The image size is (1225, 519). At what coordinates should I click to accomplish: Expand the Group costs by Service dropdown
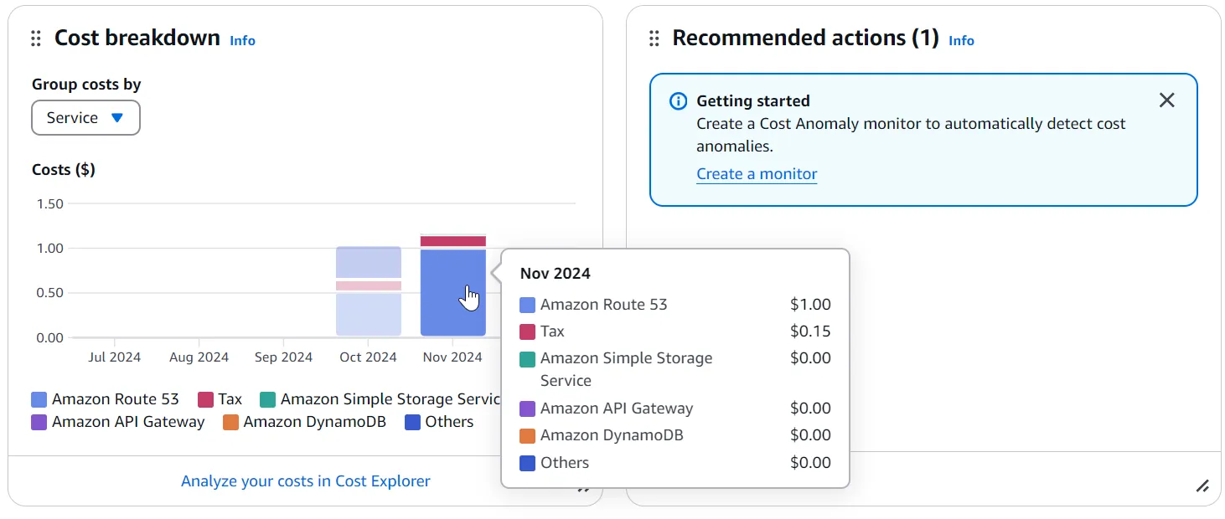click(x=85, y=118)
